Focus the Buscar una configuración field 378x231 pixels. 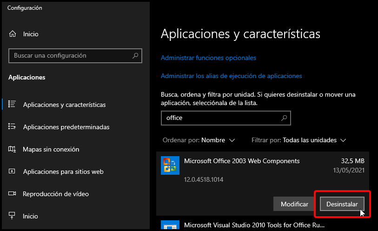click(75, 56)
